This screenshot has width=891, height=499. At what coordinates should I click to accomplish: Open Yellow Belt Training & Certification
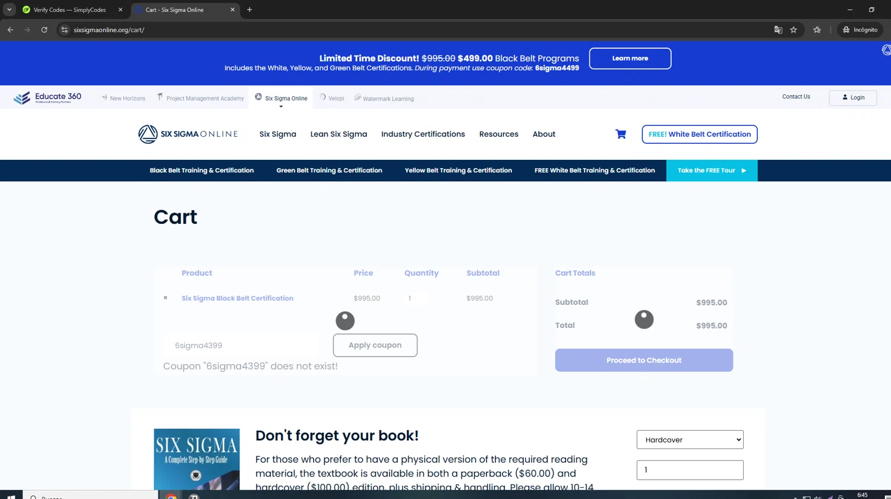pos(458,170)
